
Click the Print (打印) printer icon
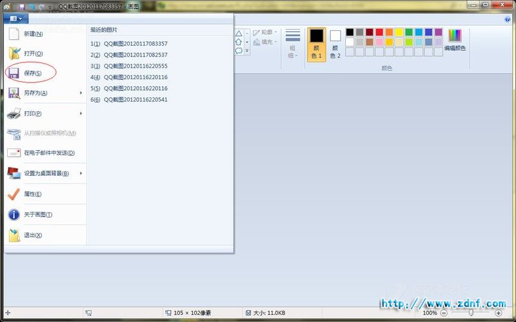click(x=14, y=113)
